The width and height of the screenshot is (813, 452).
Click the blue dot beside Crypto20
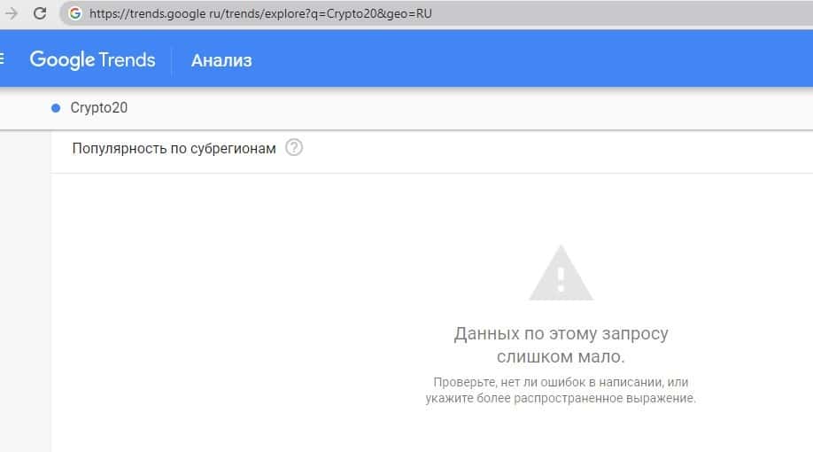(56, 108)
